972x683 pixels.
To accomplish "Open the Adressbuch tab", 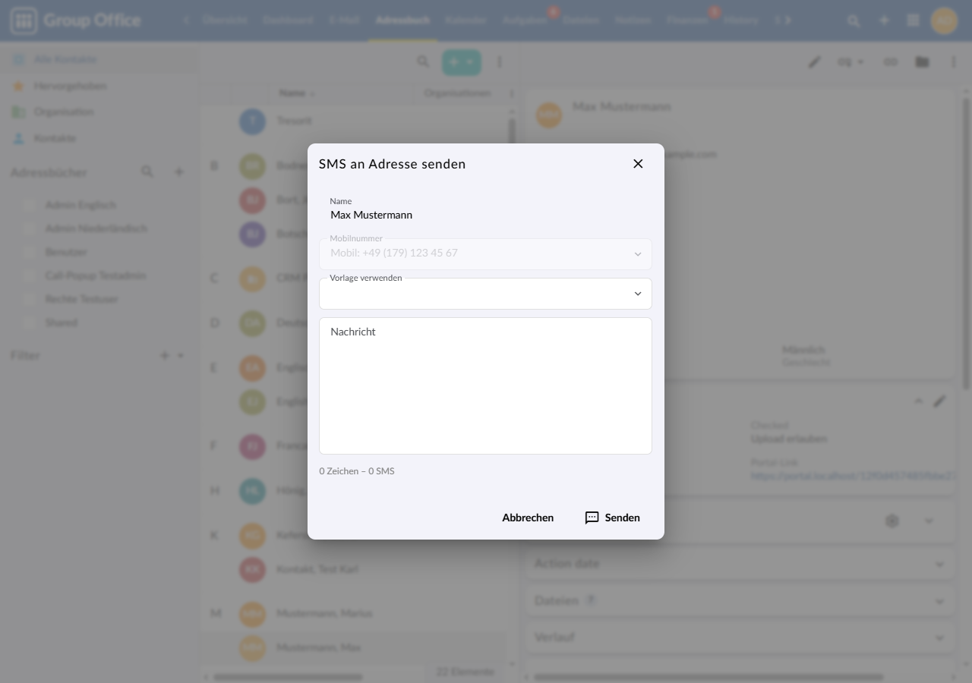I will click(402, 20).
